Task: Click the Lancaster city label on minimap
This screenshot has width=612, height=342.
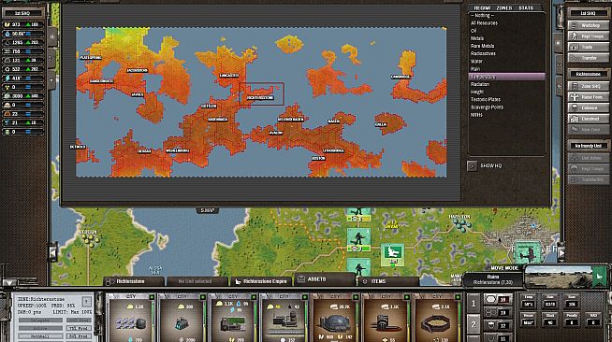Action: 229,76
